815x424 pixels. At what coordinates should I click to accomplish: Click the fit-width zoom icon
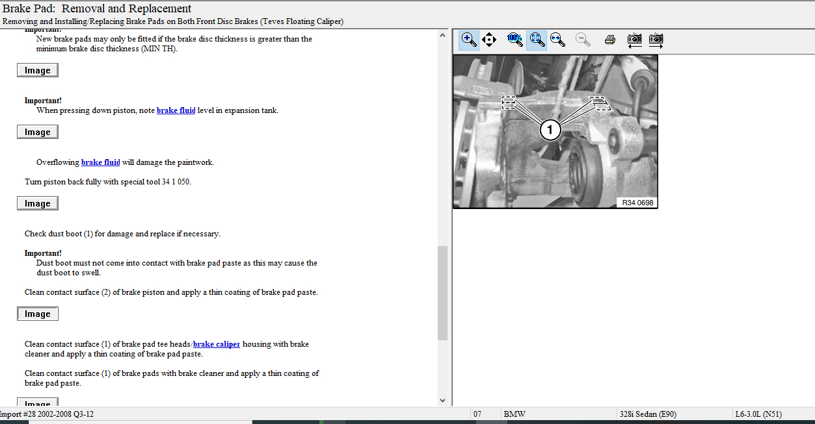[557, 40]
